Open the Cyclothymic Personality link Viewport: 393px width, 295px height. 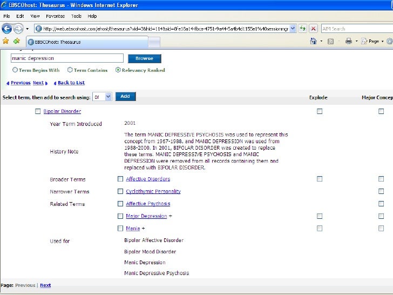pyautogui.click(x=153, y=191)
